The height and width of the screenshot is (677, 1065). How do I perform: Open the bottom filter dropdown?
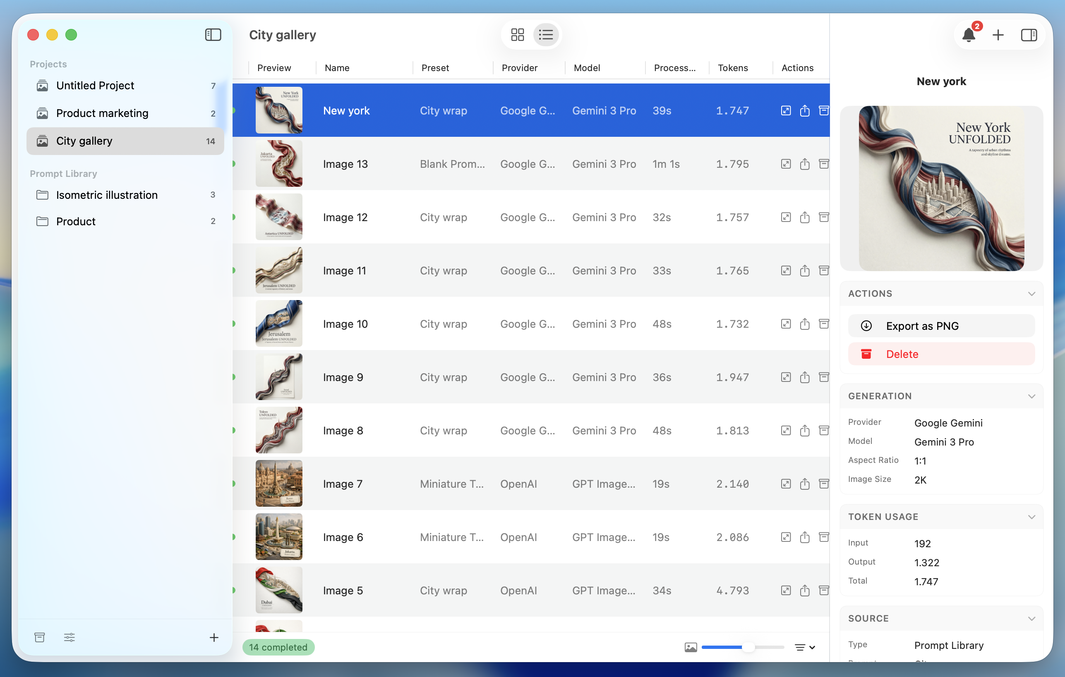pos(804,647)
